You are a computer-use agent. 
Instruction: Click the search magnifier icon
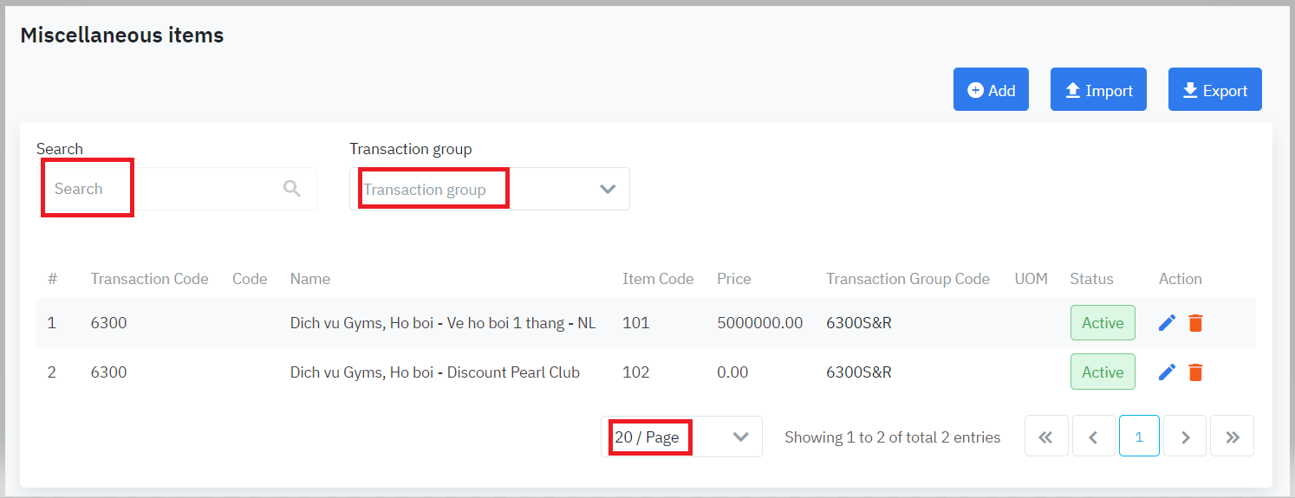(x=292, y=189)
